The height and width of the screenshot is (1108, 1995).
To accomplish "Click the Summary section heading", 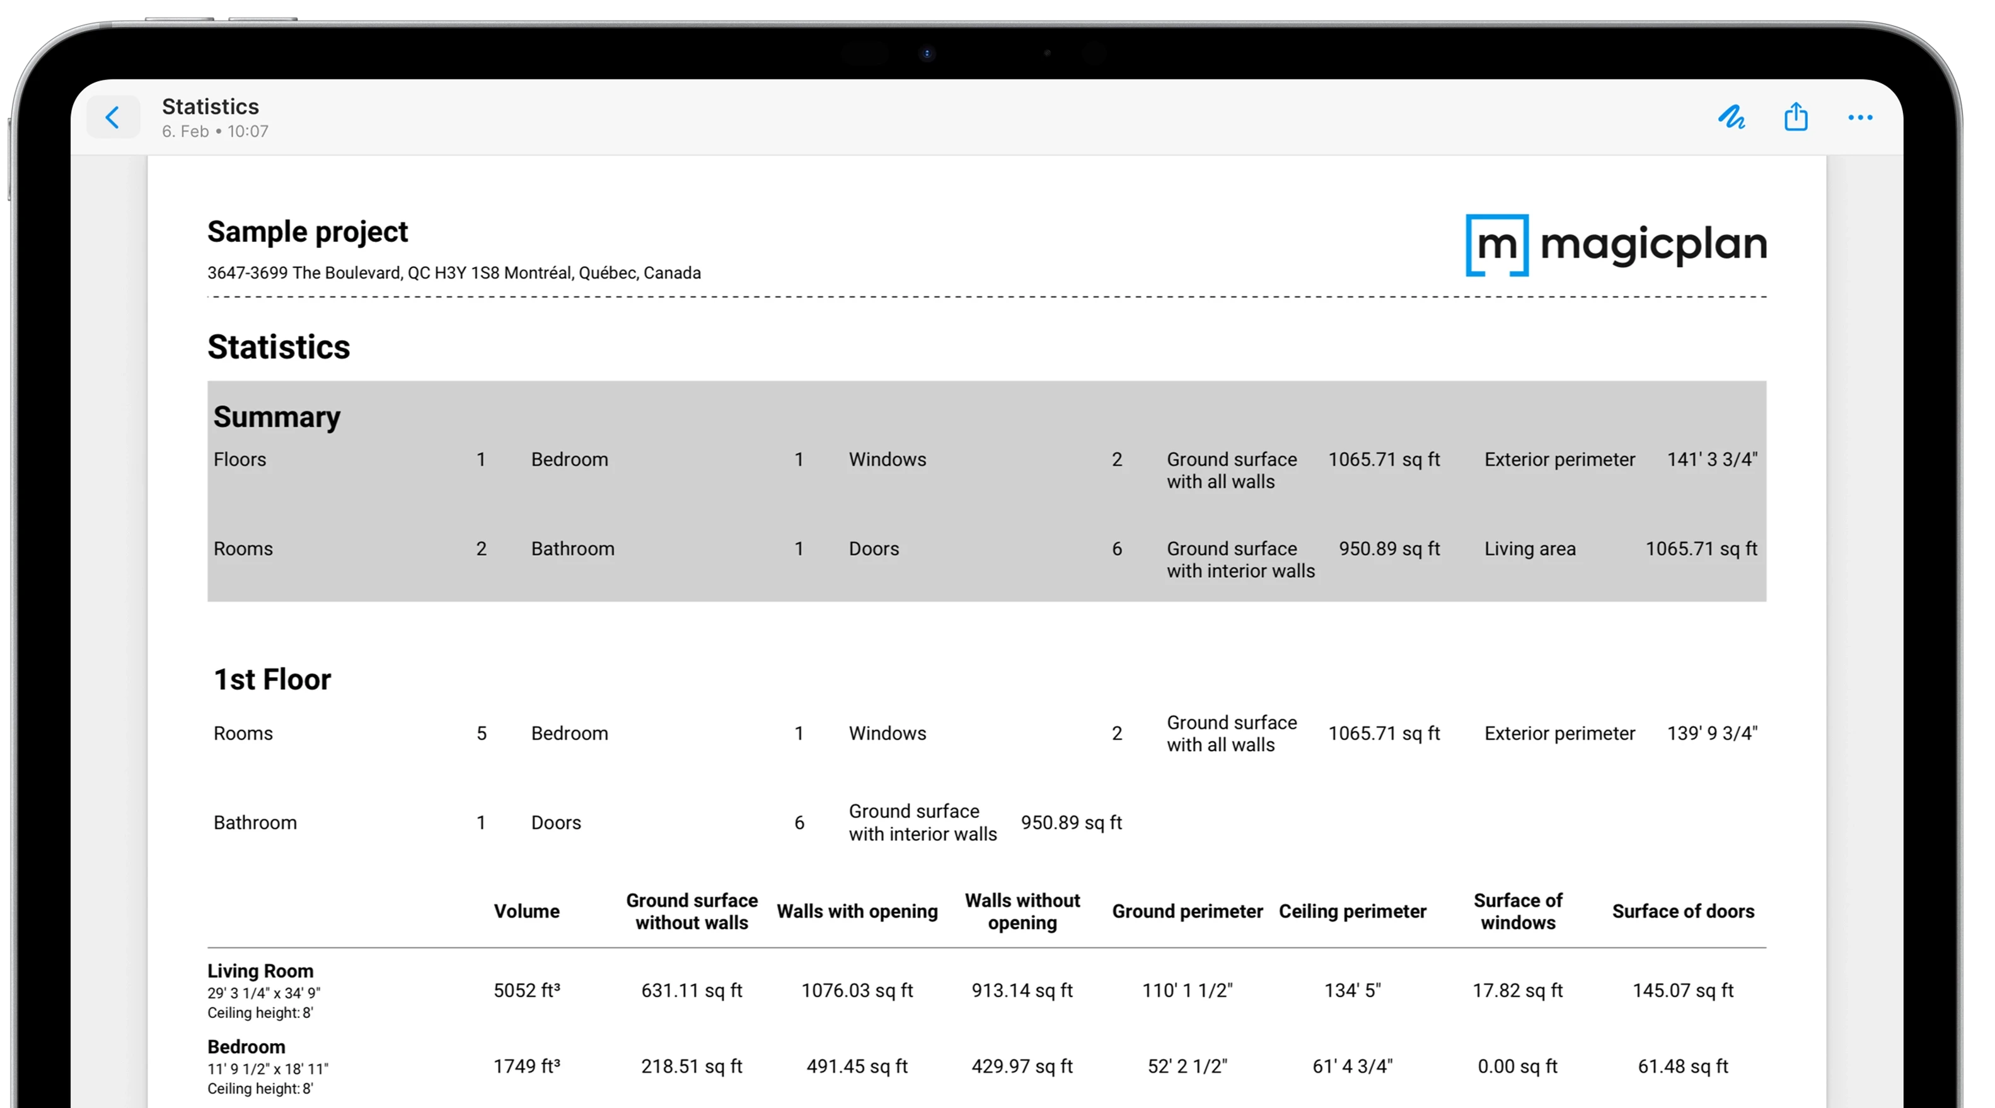I will pos(277,417).
